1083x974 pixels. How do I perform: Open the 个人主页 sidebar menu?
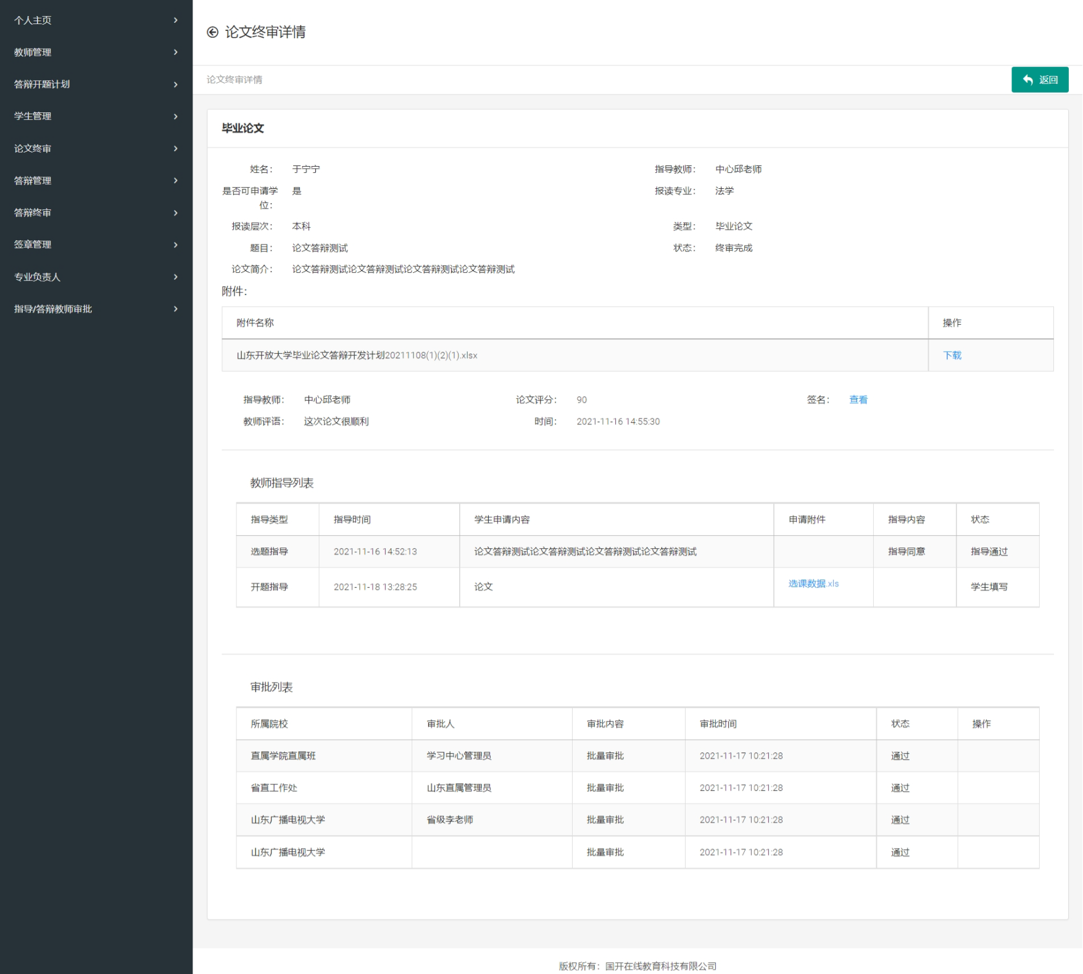pyautogui.click(x=96, y=20)
